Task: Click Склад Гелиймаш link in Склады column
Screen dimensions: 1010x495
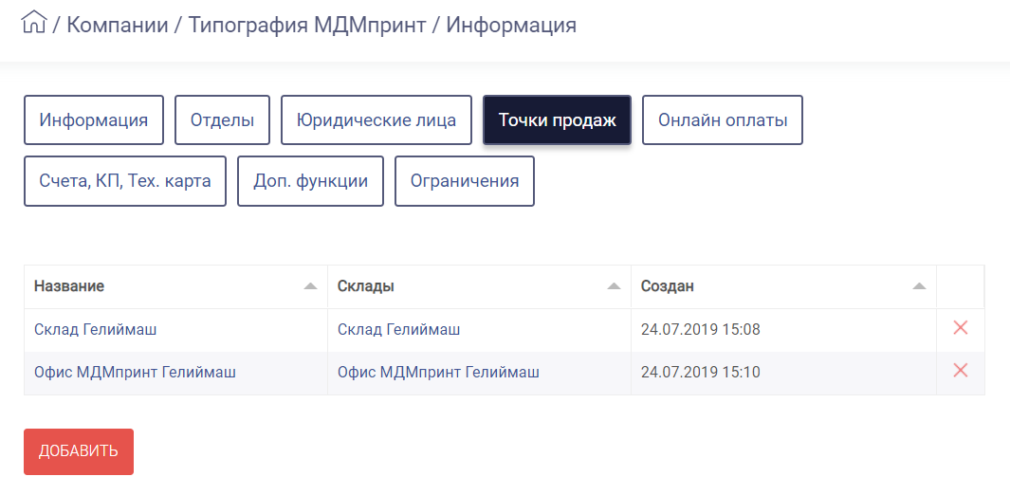Action: [398, 330]
